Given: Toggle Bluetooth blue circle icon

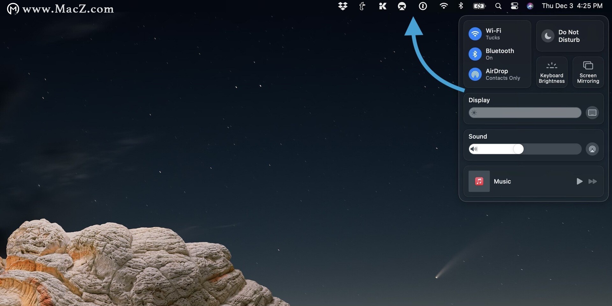Looking at the screenshot, I should point(475,54).
